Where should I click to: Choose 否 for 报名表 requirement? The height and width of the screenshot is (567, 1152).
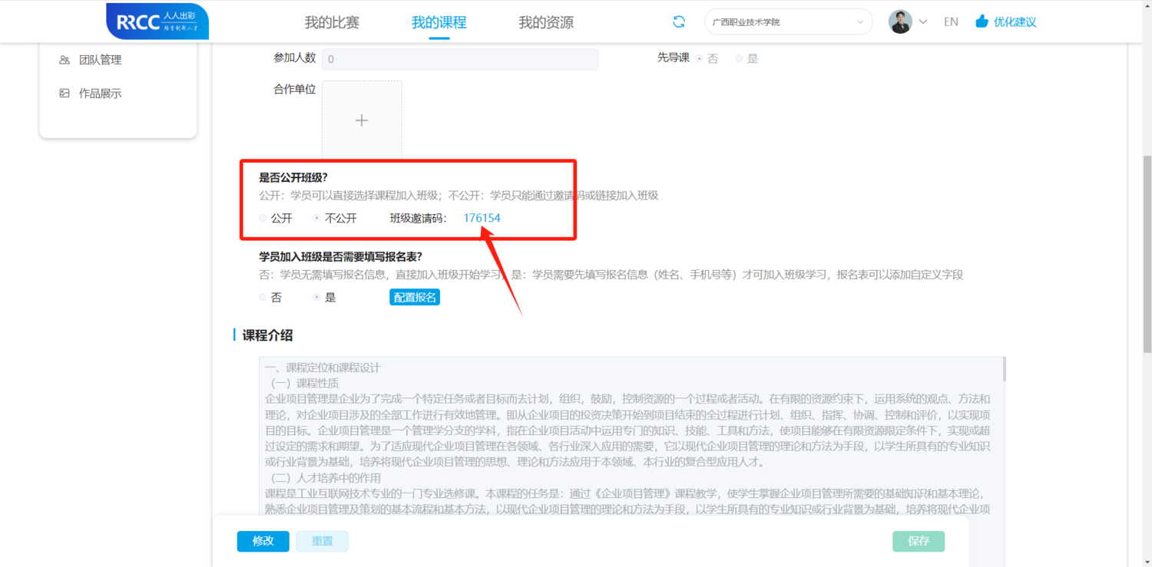263,297
